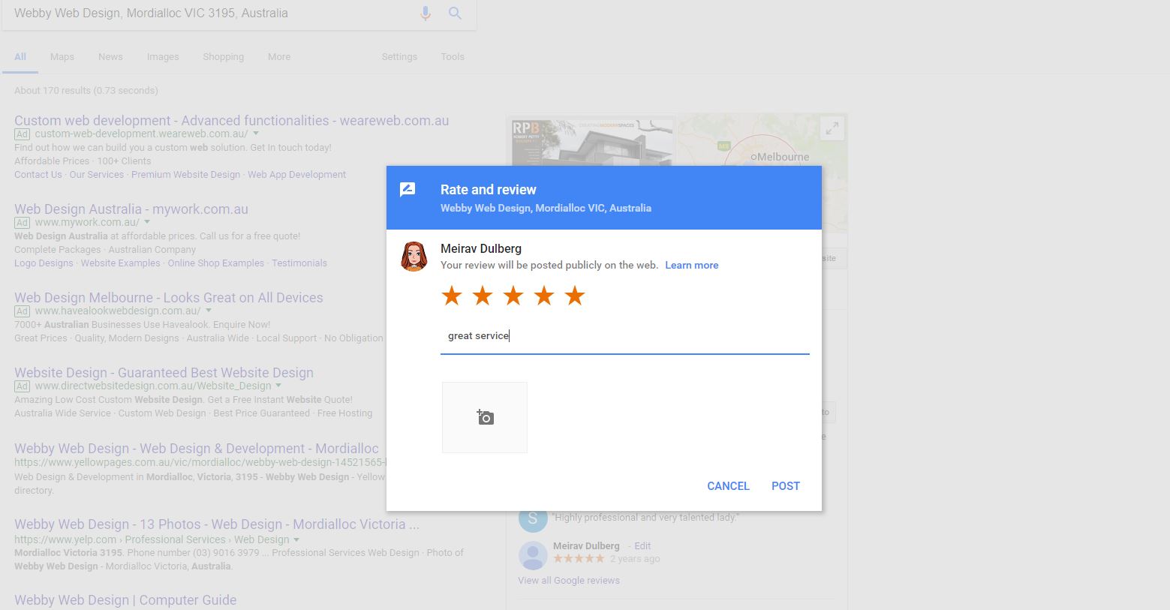
Task: Click the Premium Website Design sitelink
Action: (186, 175)
